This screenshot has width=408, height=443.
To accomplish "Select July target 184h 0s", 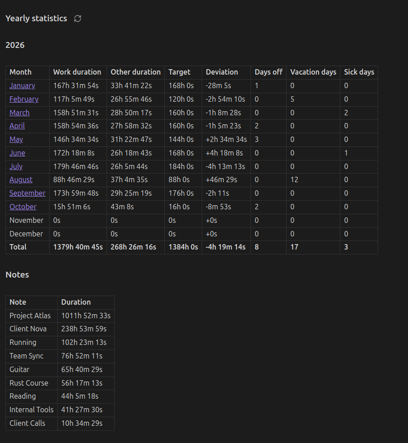I will 181,166.
